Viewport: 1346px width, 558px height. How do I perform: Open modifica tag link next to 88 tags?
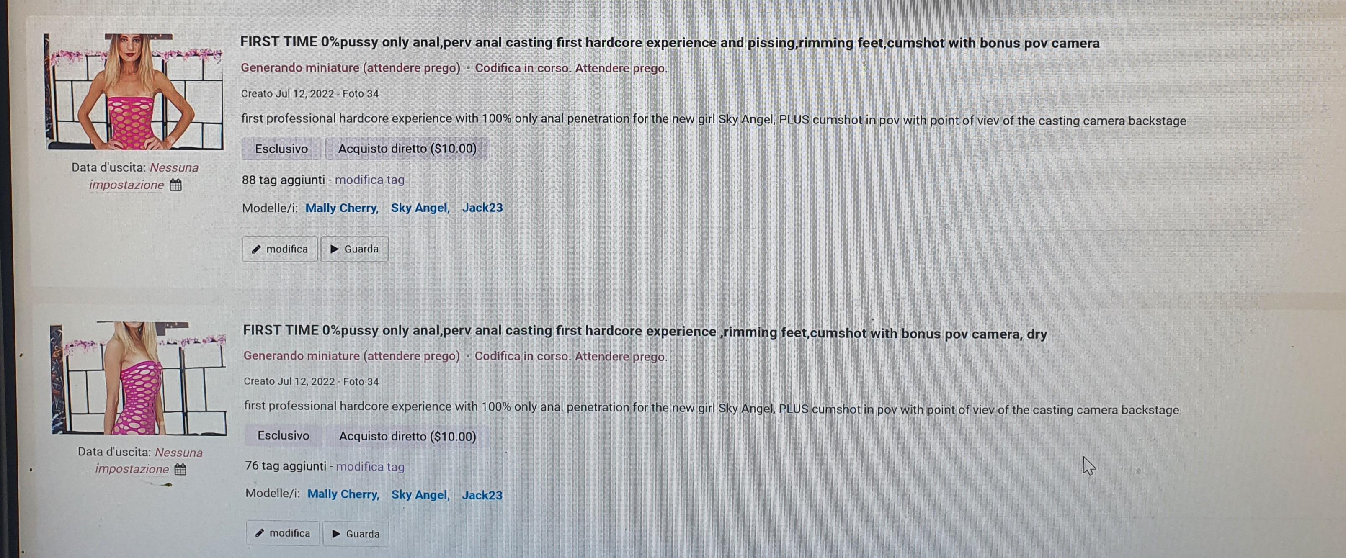tap(369, 180)
